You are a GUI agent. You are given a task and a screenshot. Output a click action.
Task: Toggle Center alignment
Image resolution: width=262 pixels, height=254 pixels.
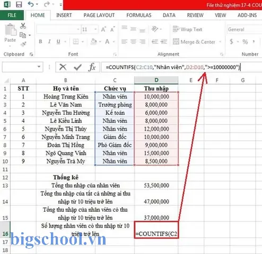tap(133, 42)
